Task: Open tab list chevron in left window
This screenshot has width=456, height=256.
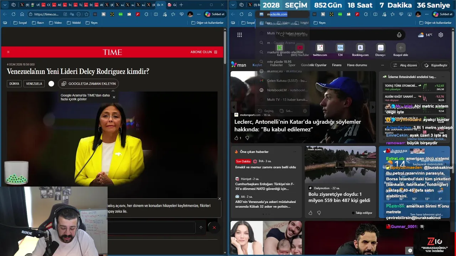Action: tap(5, 5)
